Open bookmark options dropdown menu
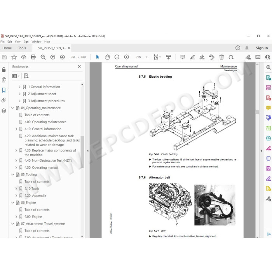The image size is (272, 272). point(16,76)
